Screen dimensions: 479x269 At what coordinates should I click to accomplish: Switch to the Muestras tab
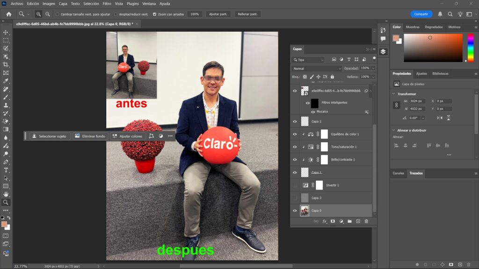[413, 27]
